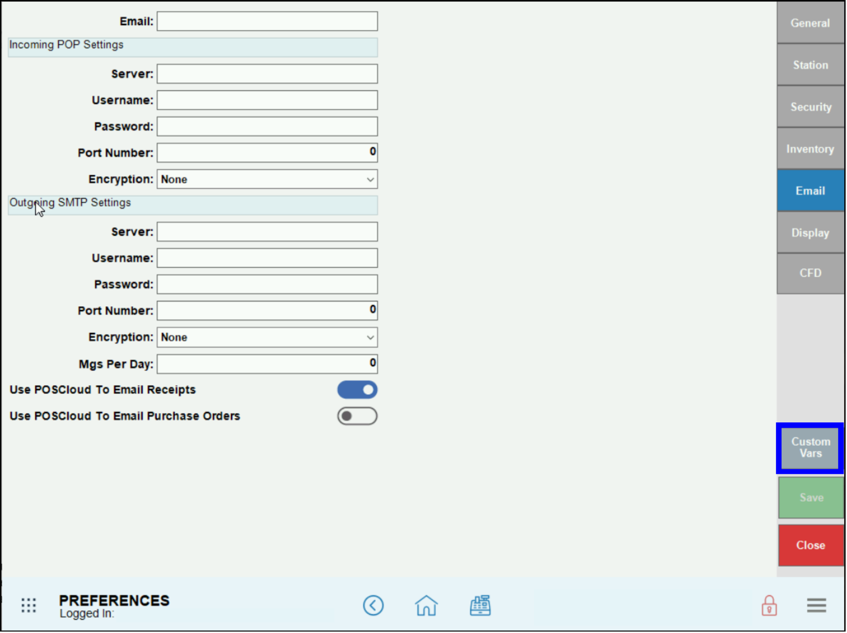Viewport: 847px width, 633px height.
Task: Select the Email tab
Action: [811, 191]
